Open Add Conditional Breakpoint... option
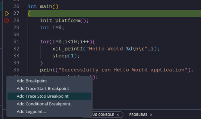 click(x=45, y=104)
